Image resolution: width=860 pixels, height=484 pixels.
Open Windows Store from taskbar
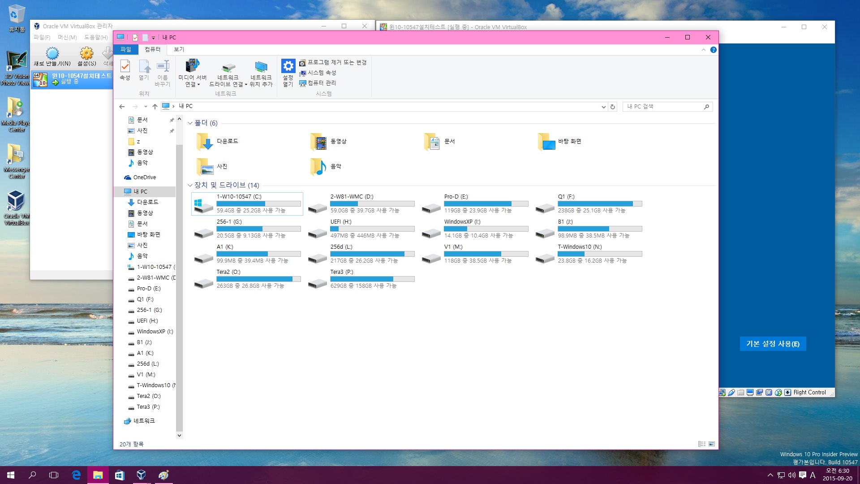point(120,475)
